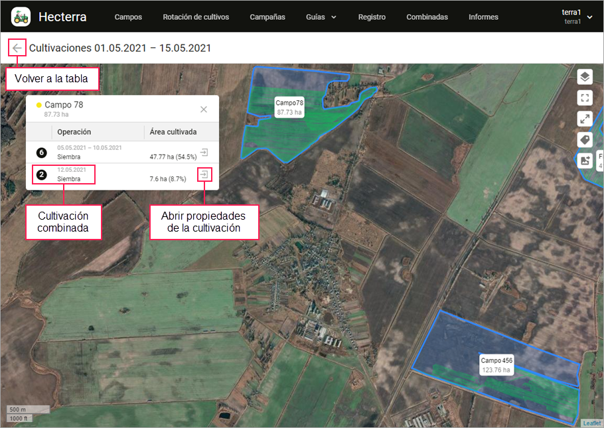Open properties of 12.05.2021 Siembra cultivation
Image resolution: width=604 pixels, height=428 pixels.
(204, 175)
